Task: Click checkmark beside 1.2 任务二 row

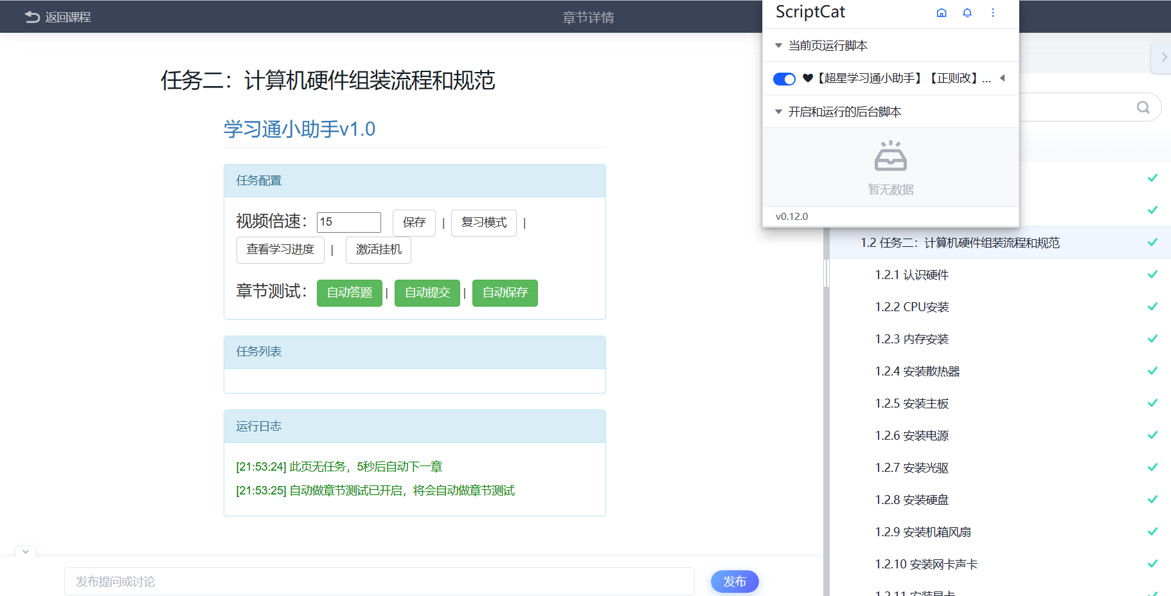Action: [1153, 242]
